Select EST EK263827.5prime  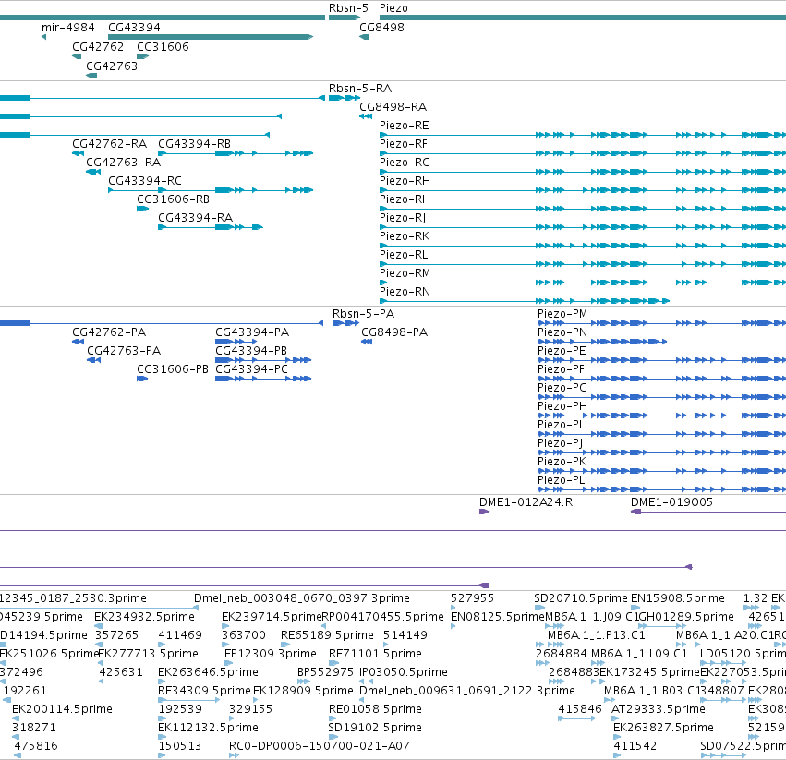(x=663, y=728)
